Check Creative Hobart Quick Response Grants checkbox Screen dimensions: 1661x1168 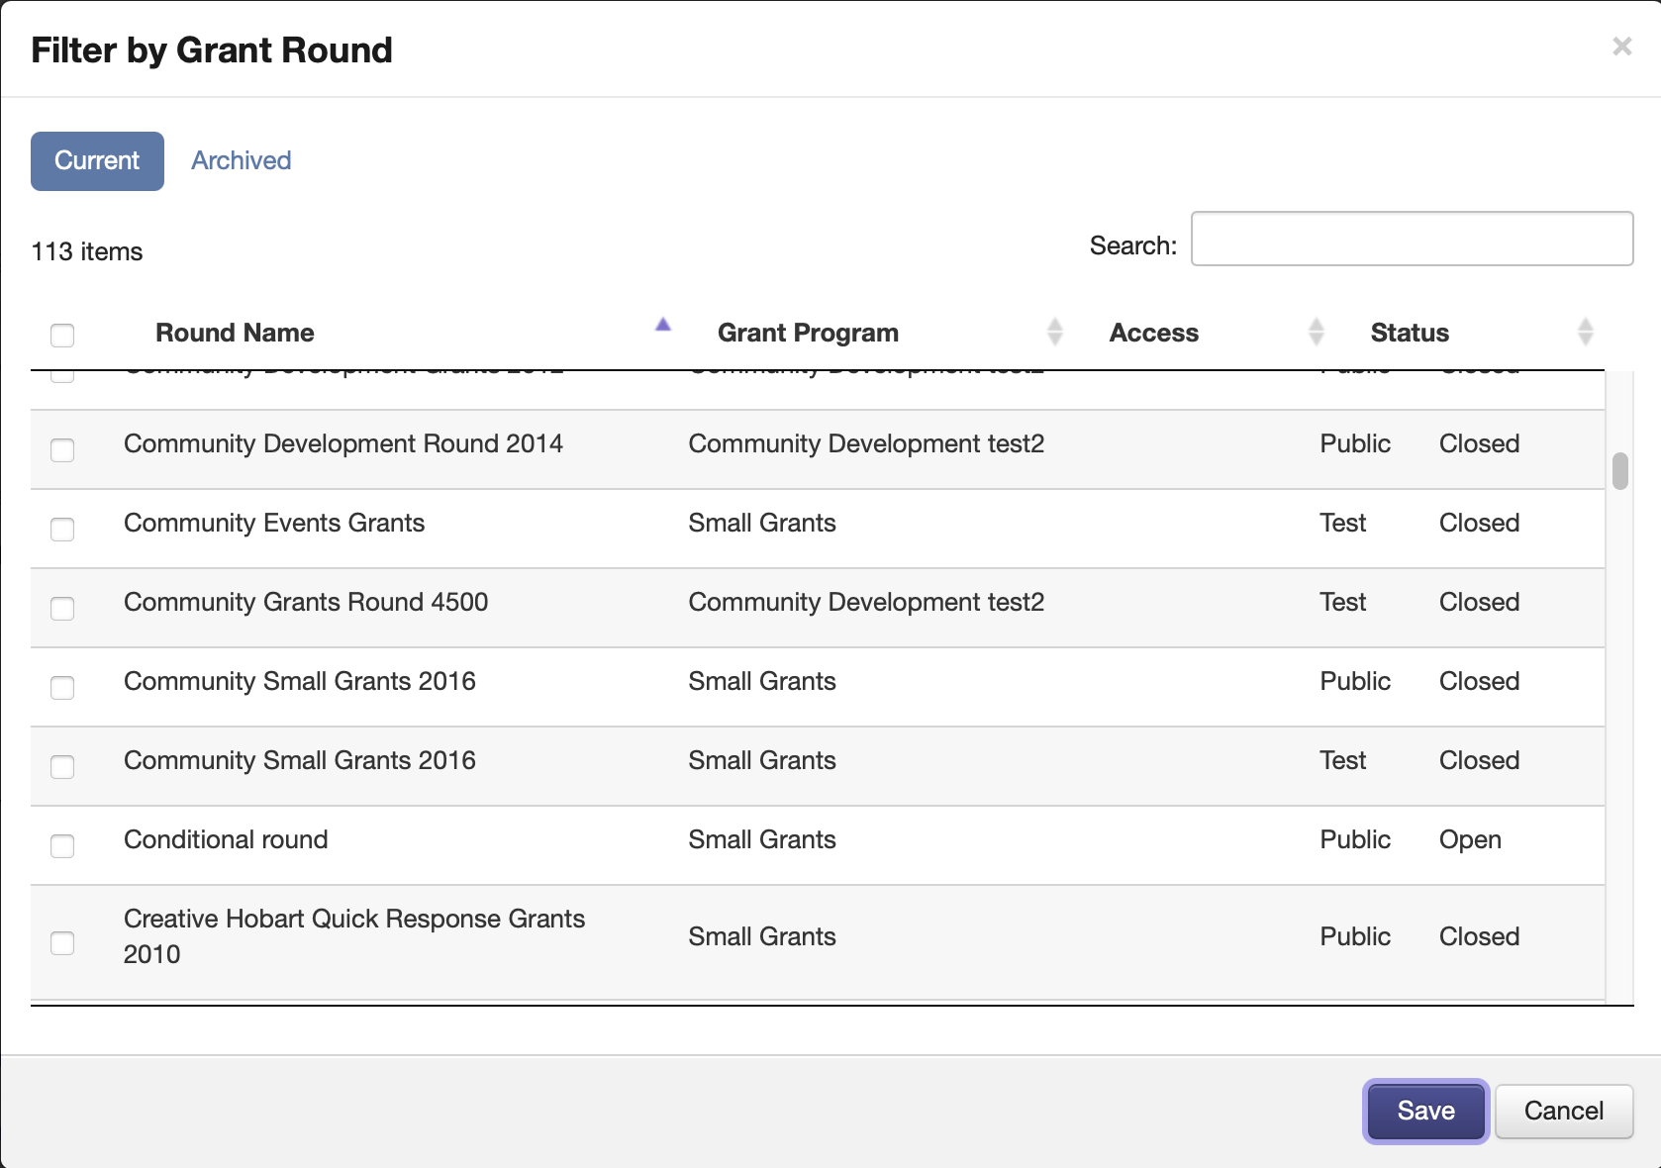(62, 943)
